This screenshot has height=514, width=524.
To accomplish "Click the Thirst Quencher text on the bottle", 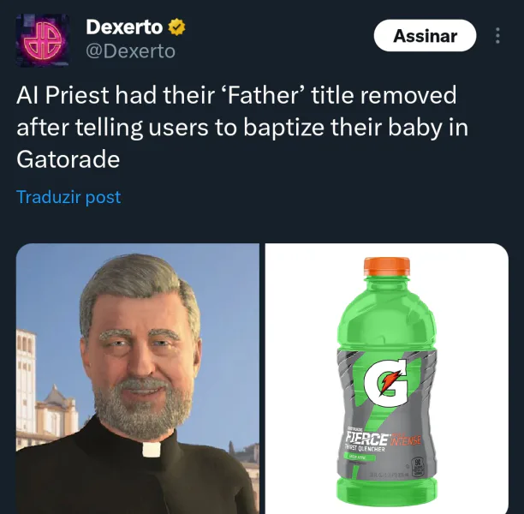I will click(x=365, y=449).
